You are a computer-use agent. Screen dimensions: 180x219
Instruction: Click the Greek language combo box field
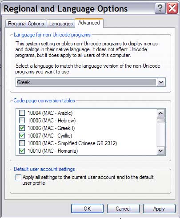click(90, 82)
